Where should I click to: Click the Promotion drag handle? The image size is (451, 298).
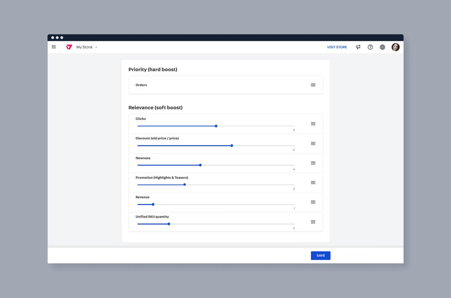tap(313, 182)
